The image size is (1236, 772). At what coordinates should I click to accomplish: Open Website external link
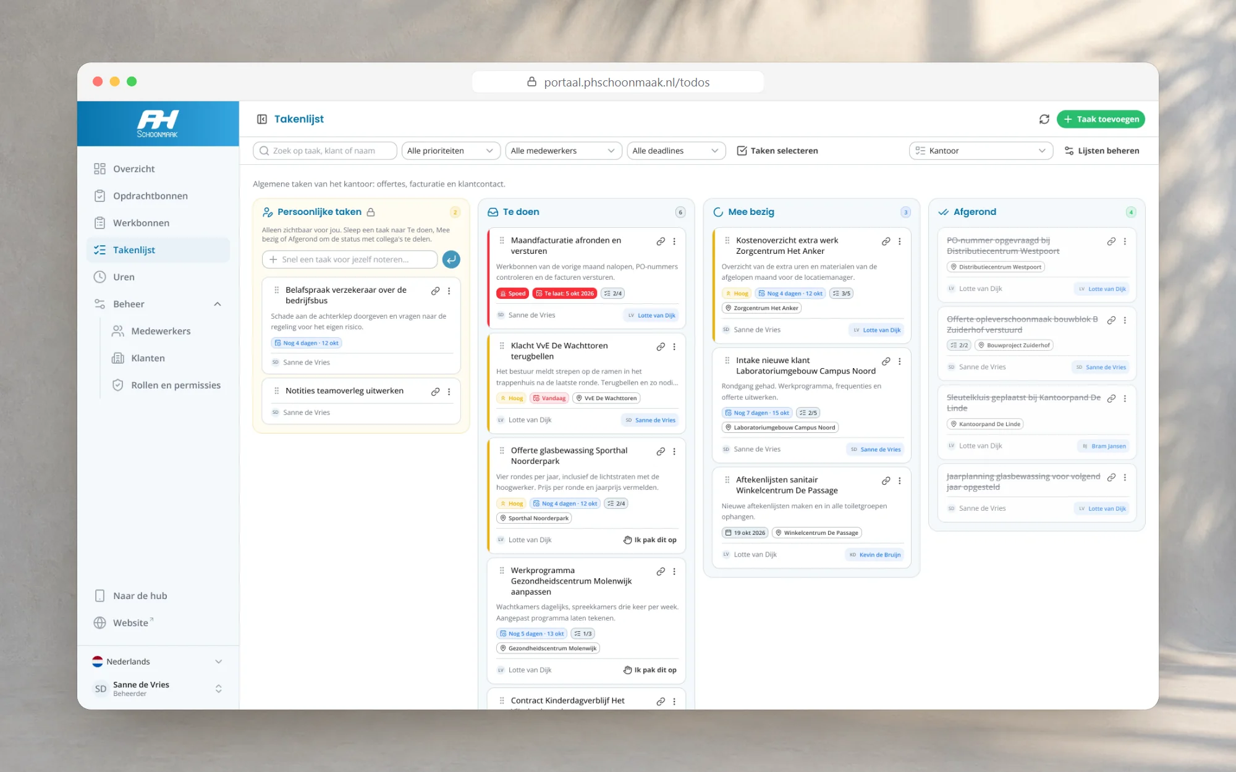click(158, 623)
